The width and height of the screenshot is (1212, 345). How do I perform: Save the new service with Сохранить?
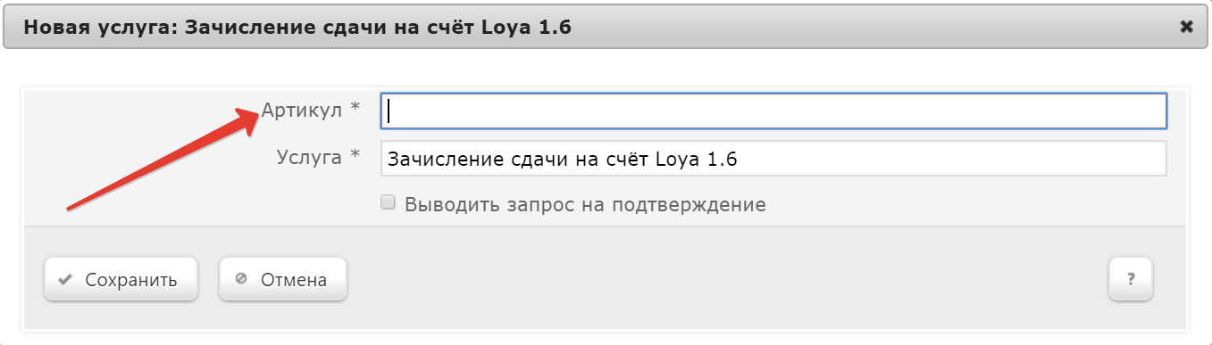[x=110, y=280]
